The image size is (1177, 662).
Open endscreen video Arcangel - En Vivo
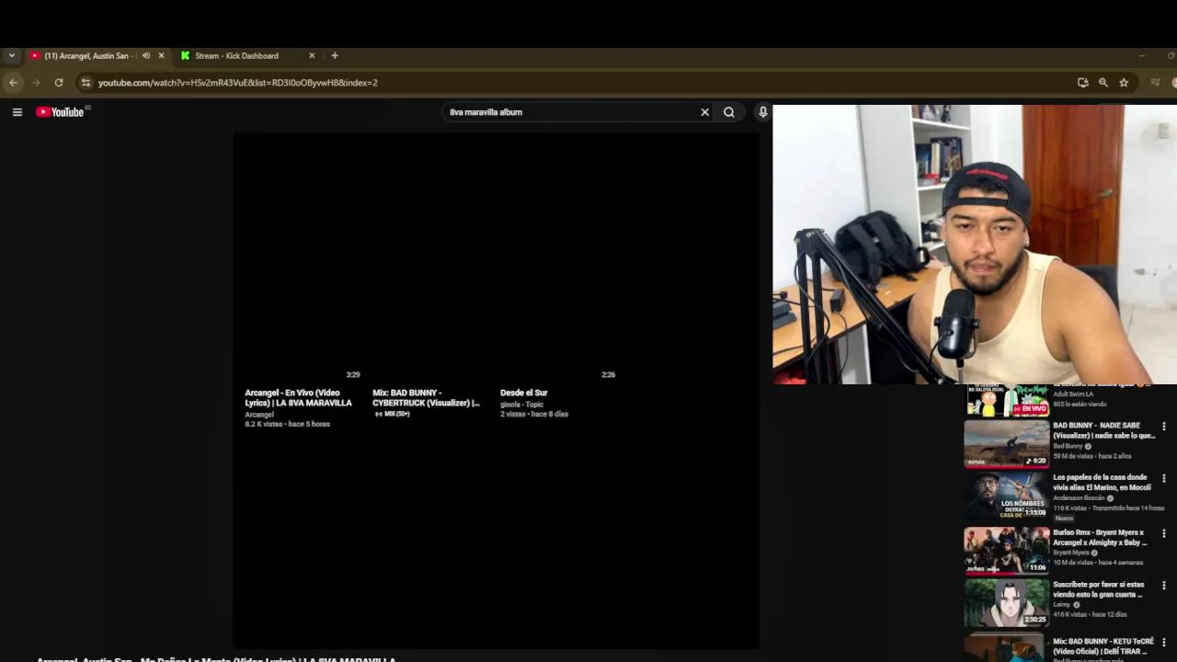(298, 398)
